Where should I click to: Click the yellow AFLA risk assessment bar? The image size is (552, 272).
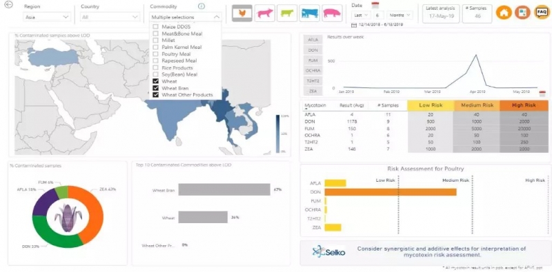point(335,183)
